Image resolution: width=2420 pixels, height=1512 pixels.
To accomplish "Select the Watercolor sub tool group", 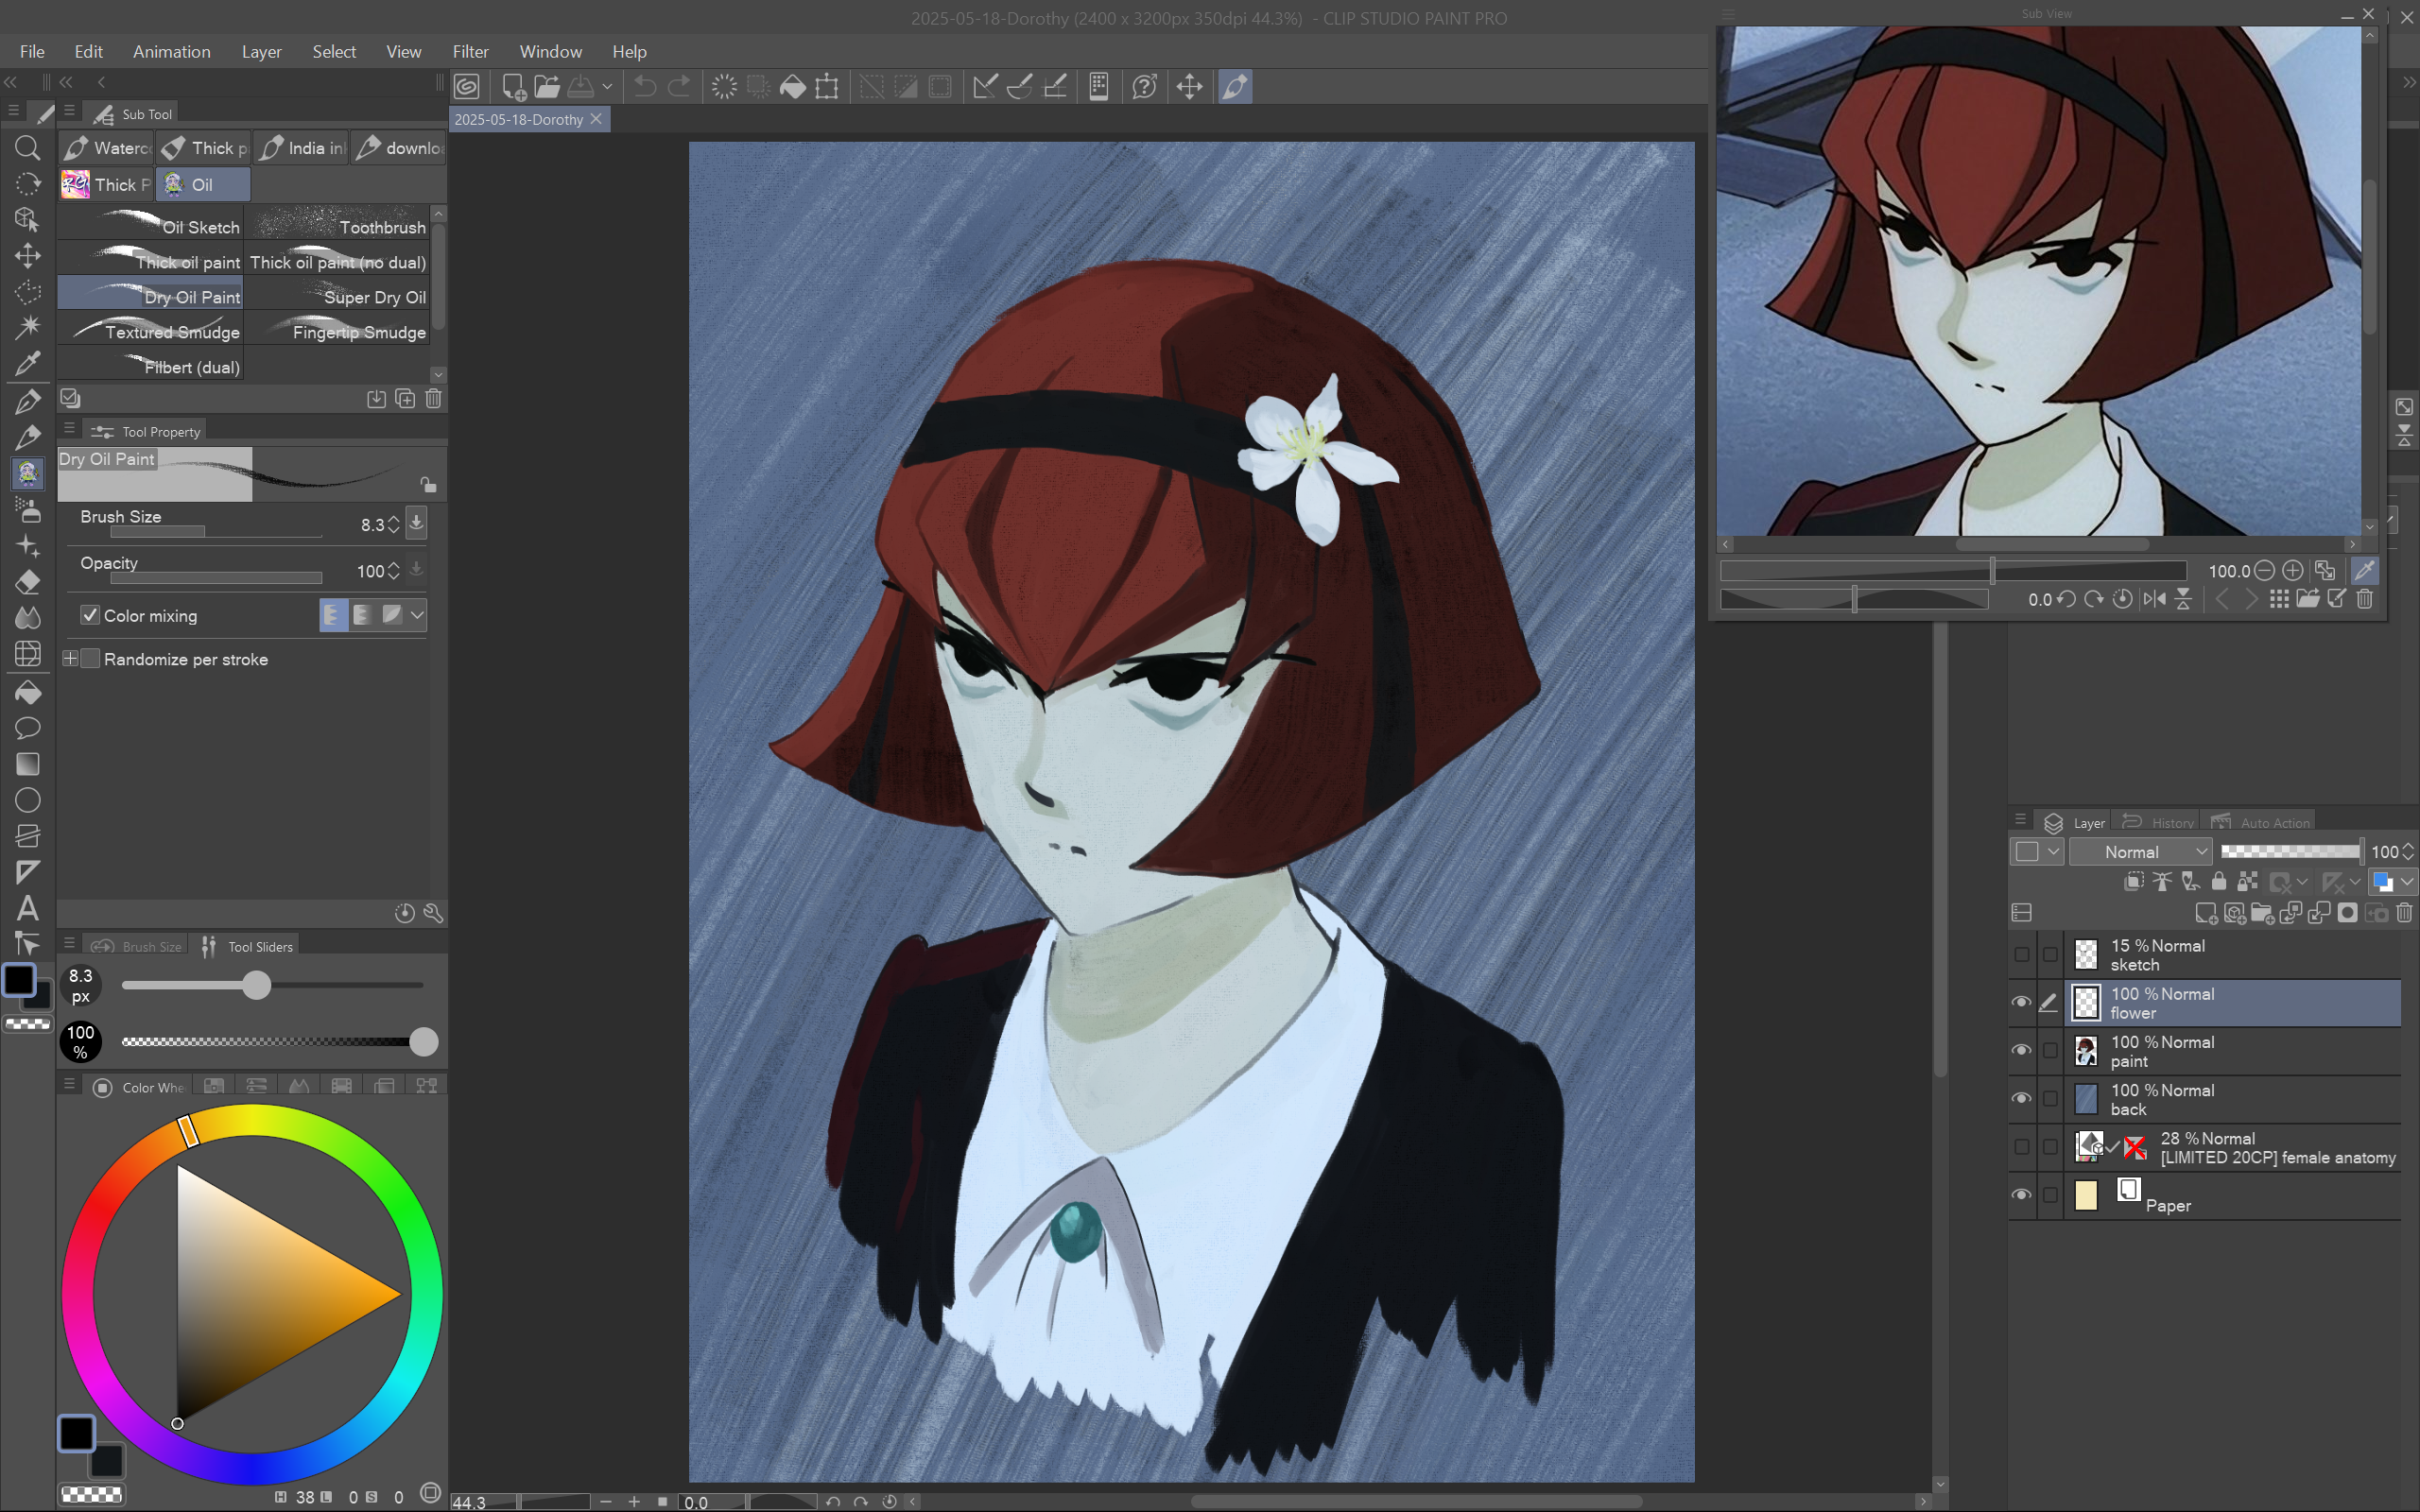I will tap(105, 148).
